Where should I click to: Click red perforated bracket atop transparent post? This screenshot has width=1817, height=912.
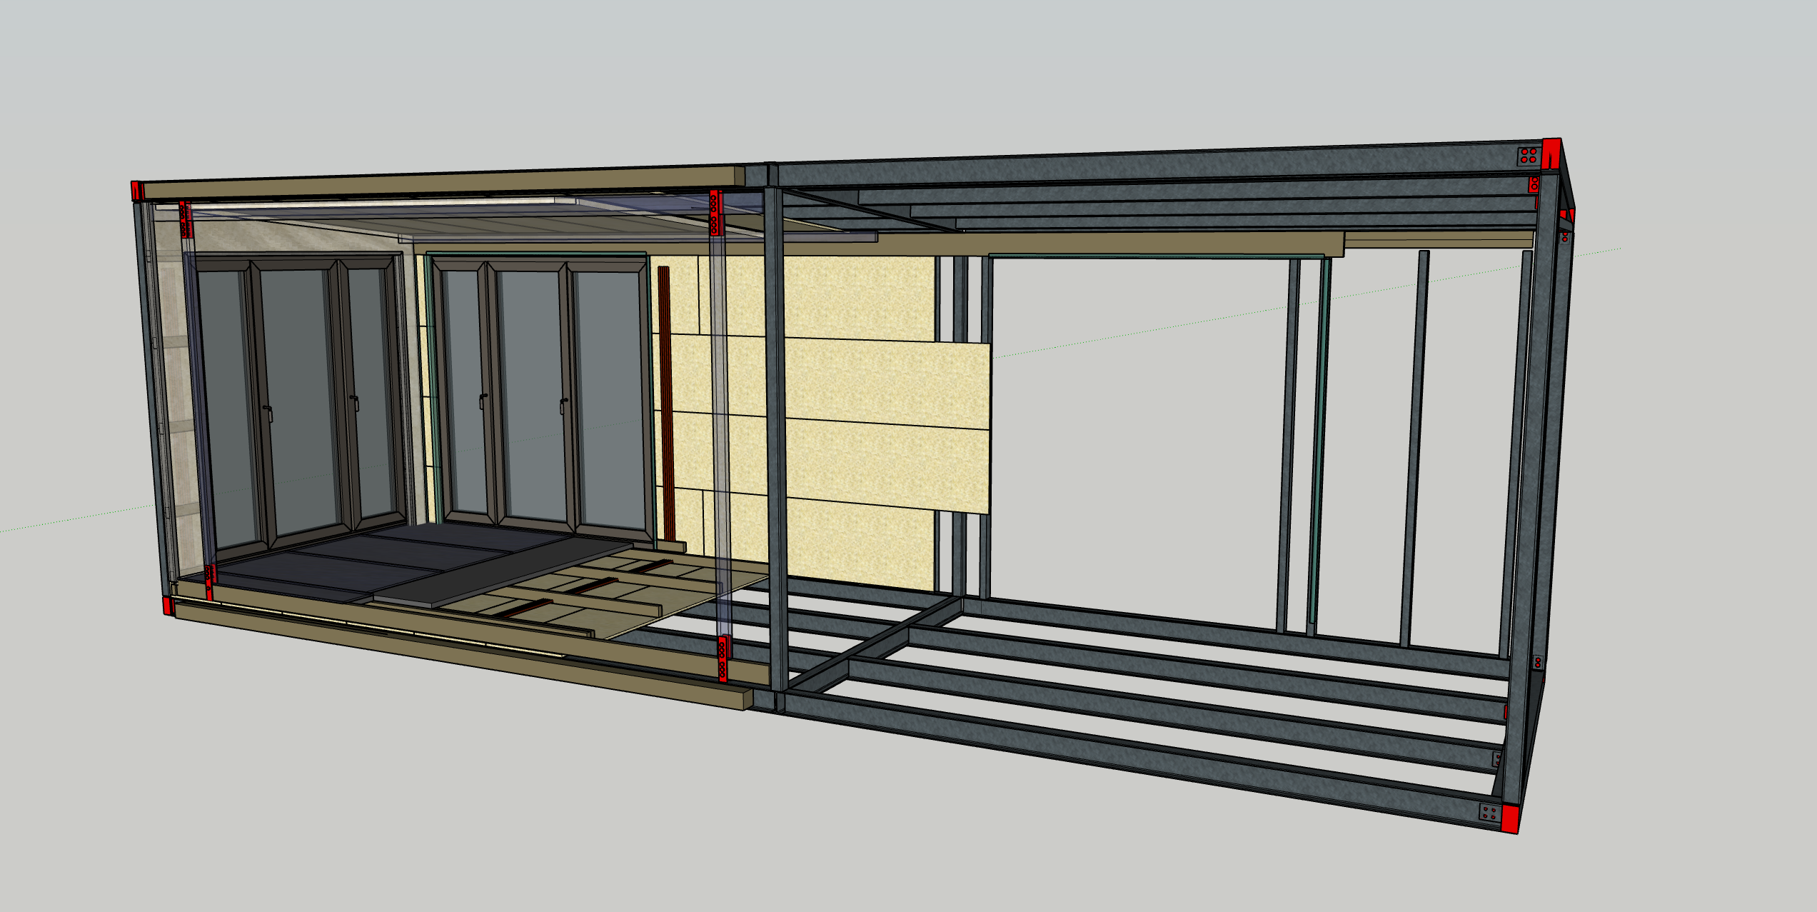click(715, 213)
